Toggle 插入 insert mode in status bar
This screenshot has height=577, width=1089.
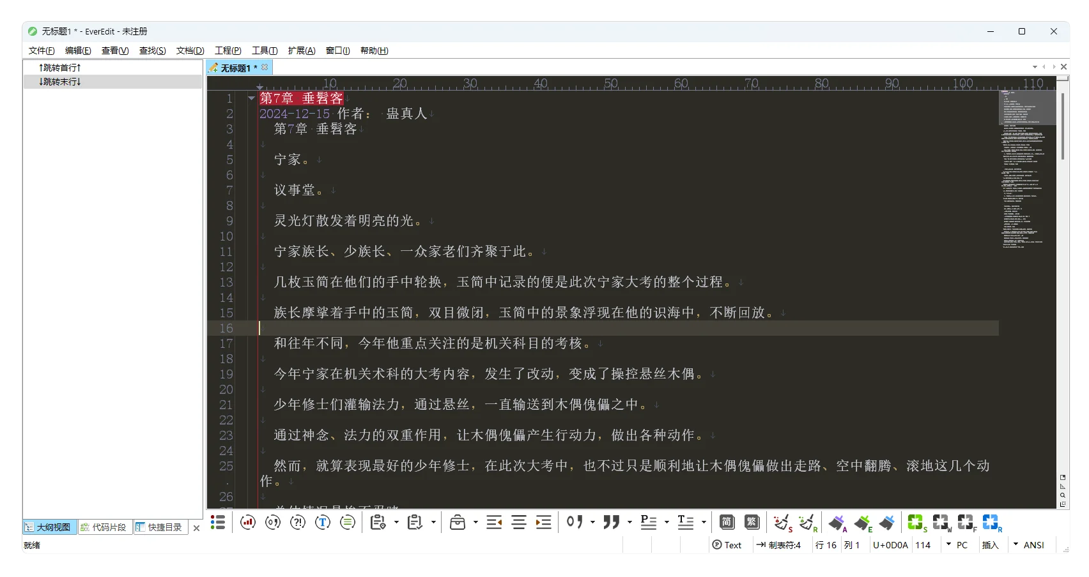click(990, 545)
